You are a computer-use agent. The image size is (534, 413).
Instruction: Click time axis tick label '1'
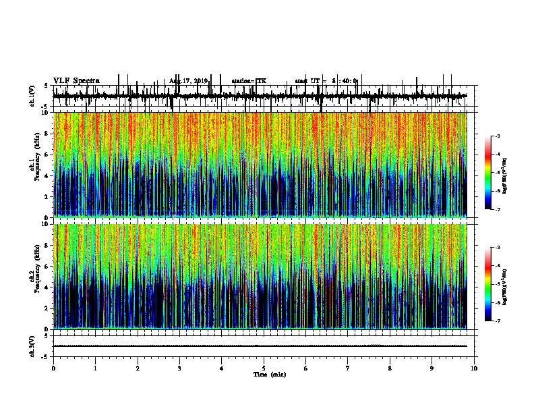click(x=95, y=368)
